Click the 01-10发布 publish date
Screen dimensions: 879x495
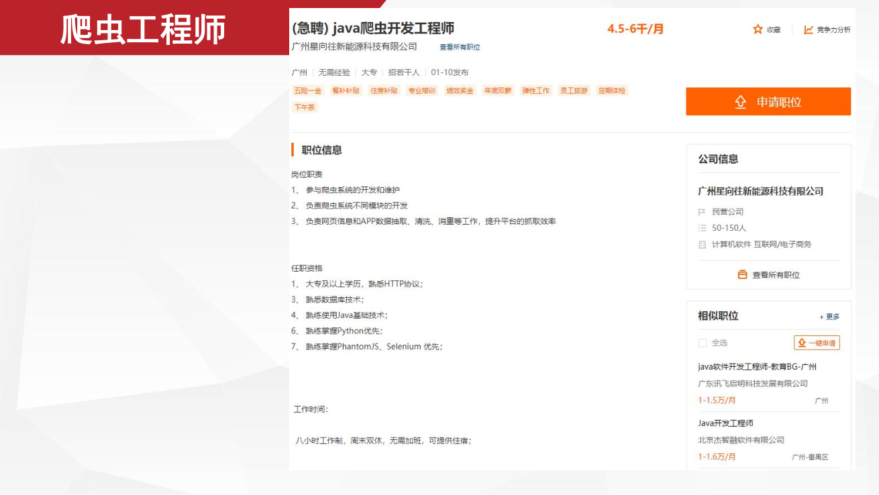pyautogui.click(x=450, y=72)
